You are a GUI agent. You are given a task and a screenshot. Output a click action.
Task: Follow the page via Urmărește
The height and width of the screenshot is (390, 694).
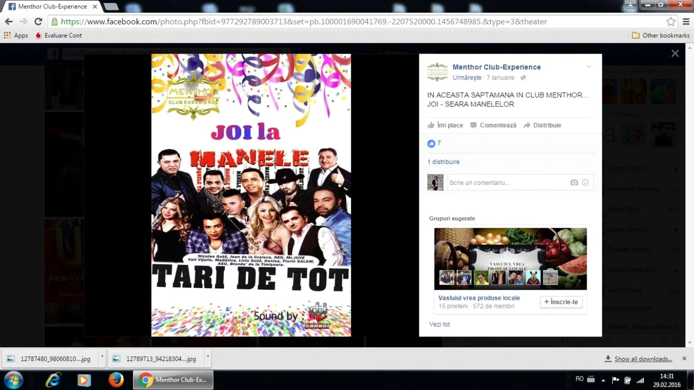[x=467, y=77]
